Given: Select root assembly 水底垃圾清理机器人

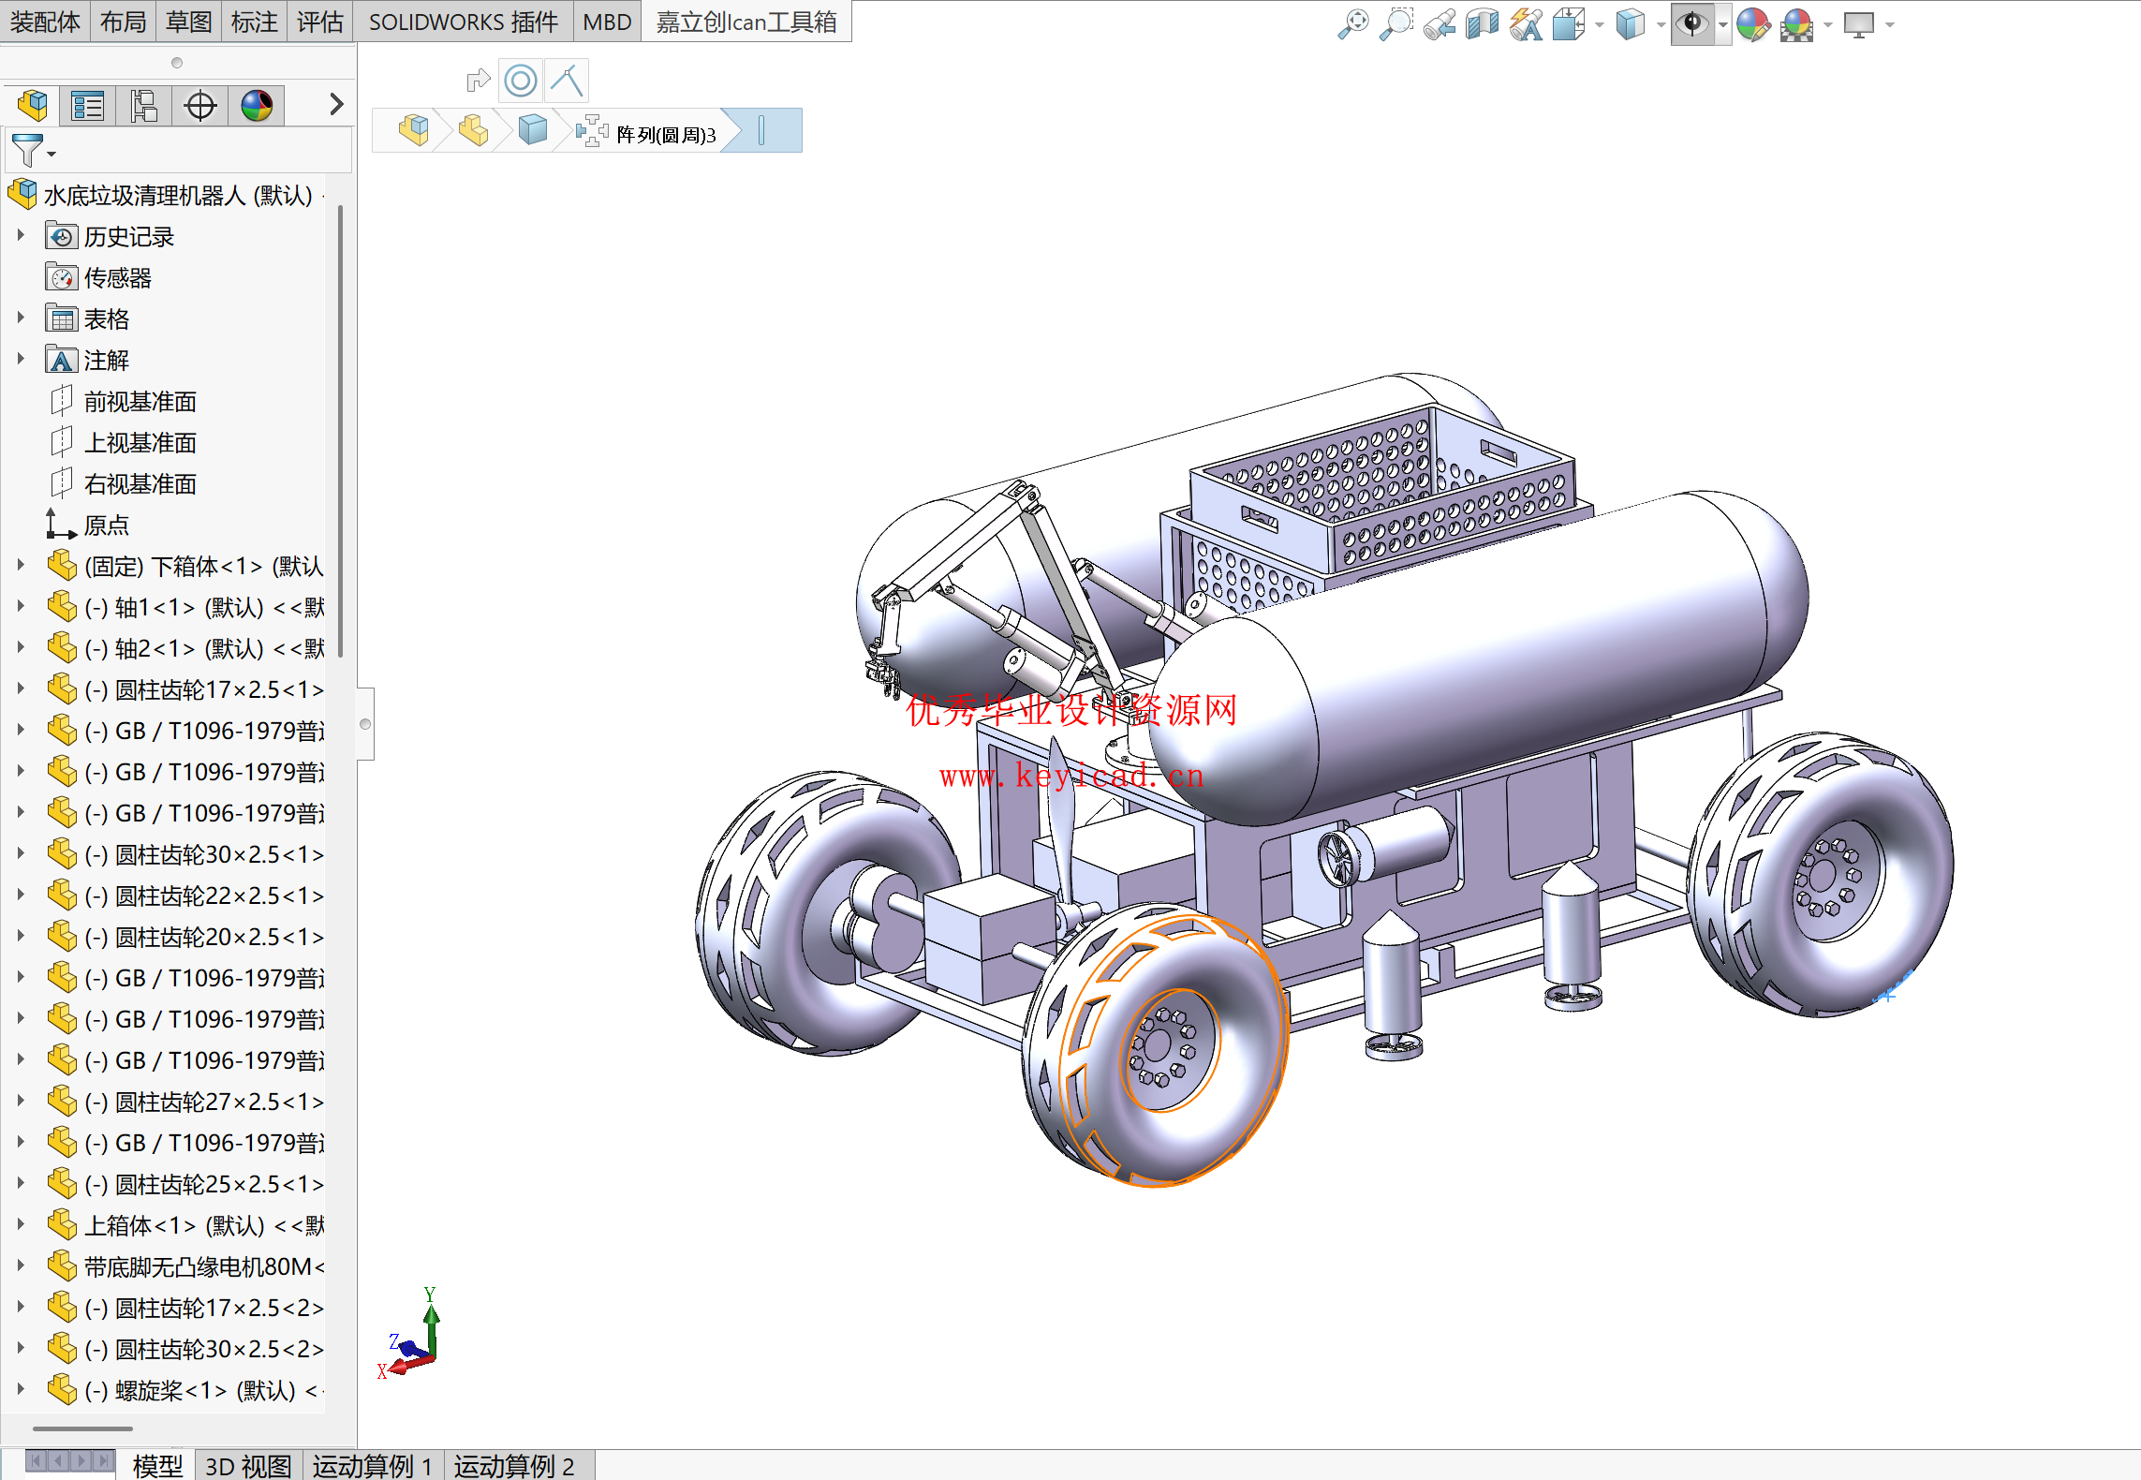Looking at the screenshot, I should pos(178,195).
